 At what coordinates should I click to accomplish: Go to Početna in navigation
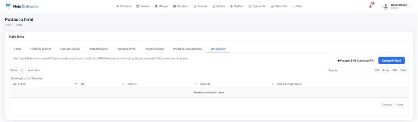[124, 6]
